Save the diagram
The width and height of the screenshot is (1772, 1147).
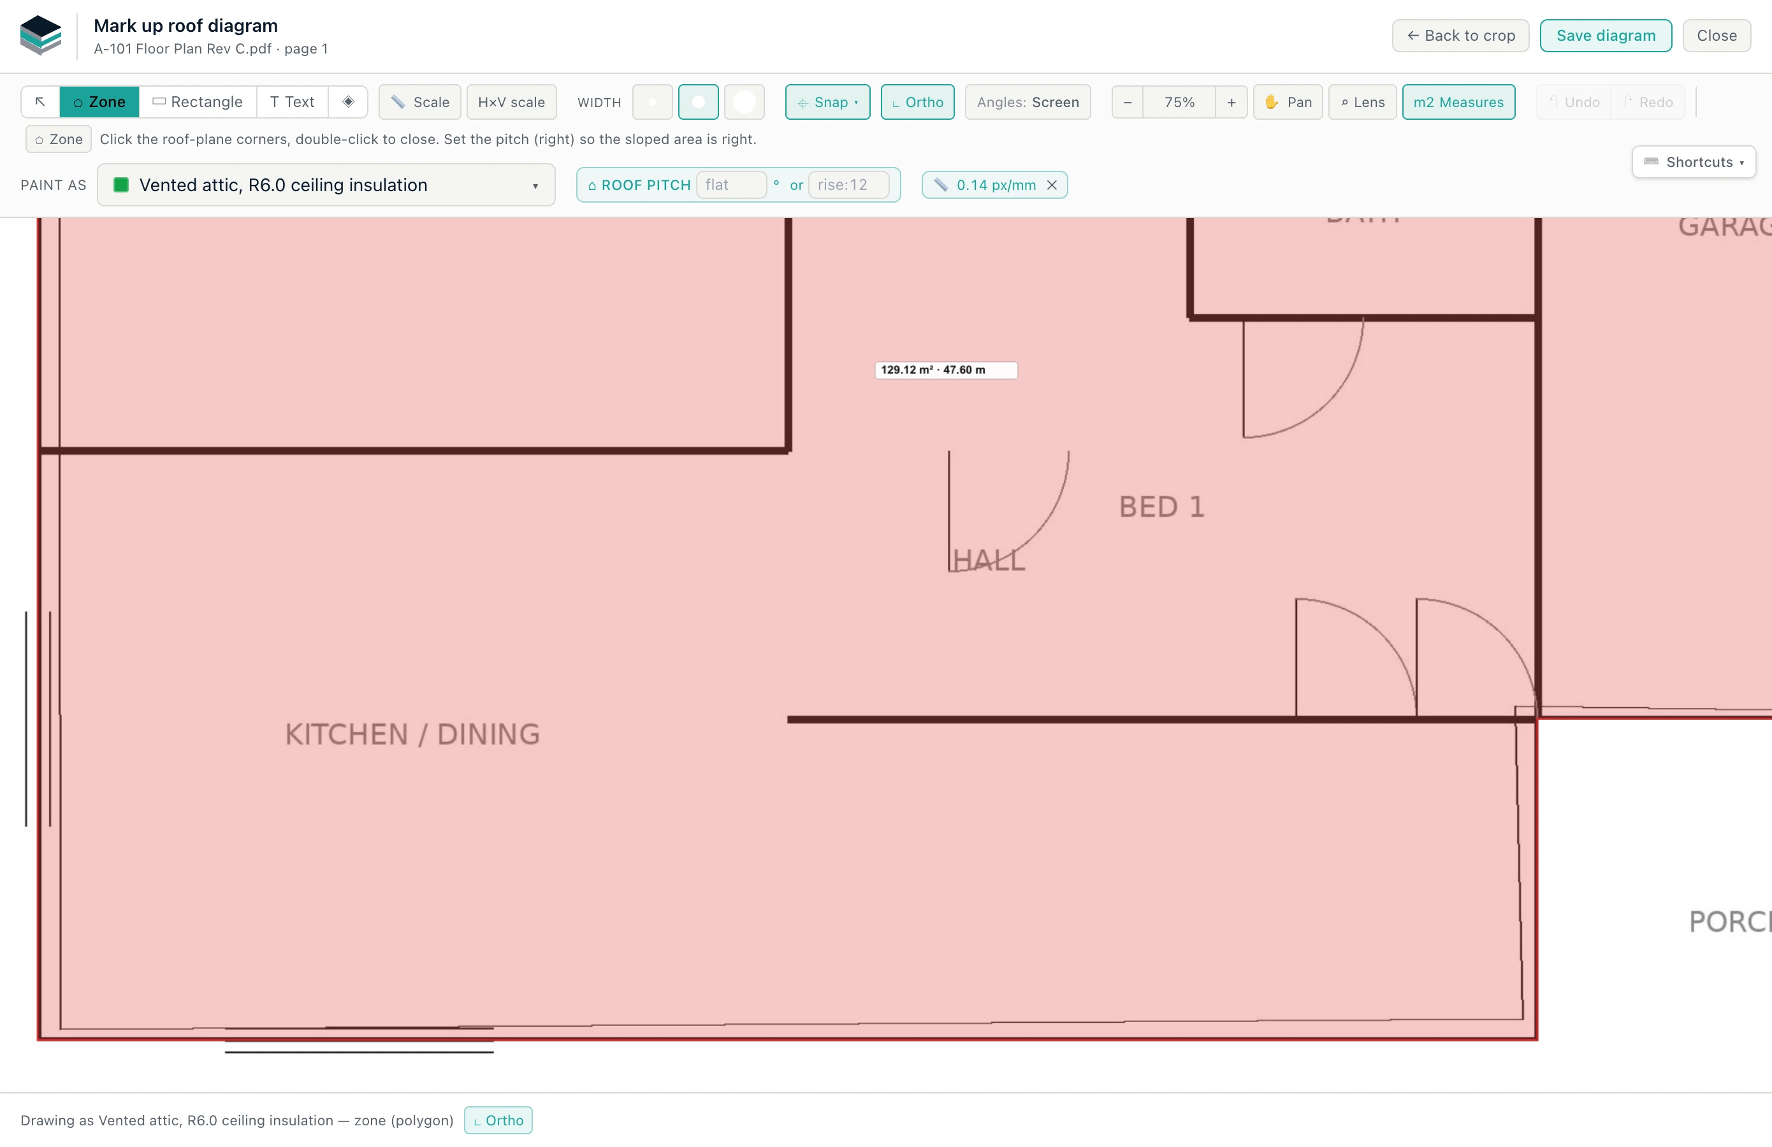tap(1606, 36)
